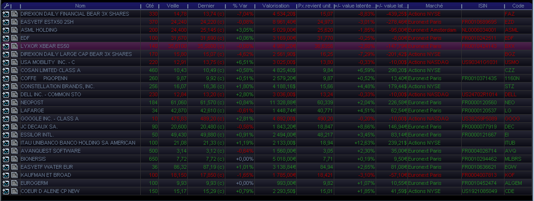Click AVANQUEST SOFTWARE quantity 500
Screen dimensions: 534x201
[154, 151]
